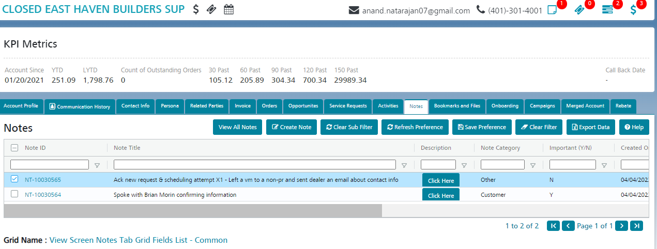Open Important (Y/N) column filter funnel
657x249 pixels.
[x=604, y=165]
